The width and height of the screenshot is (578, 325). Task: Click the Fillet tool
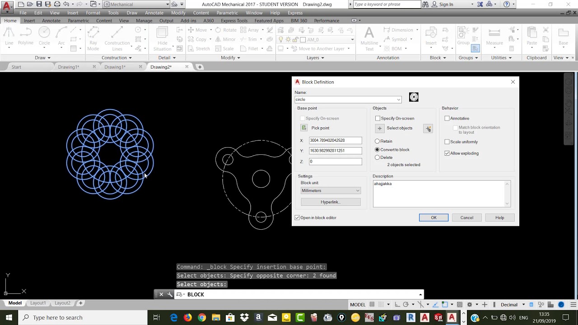[x=249, y=49]
